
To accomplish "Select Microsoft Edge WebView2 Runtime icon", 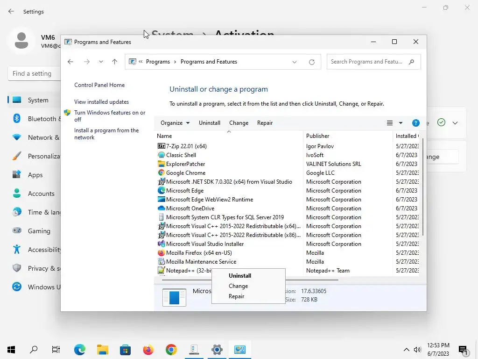I will (x=161, y=199).
